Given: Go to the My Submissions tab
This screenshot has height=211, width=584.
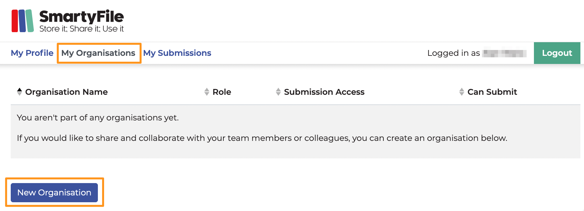Looking at the screenshot, I should [x=177, y=53].
